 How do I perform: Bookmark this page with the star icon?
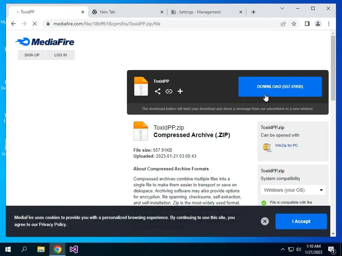(x=294, y=24)
